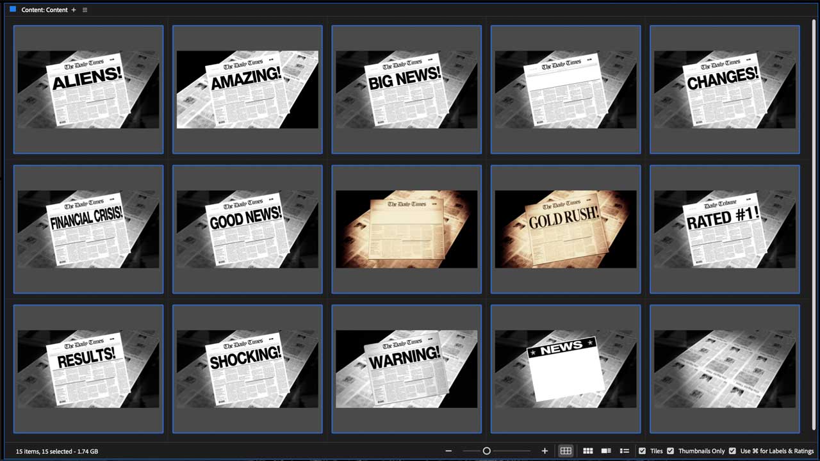820x461 pixels.
Task: Click the minus button to shrink thumbnails
Action: coord(448,451)
